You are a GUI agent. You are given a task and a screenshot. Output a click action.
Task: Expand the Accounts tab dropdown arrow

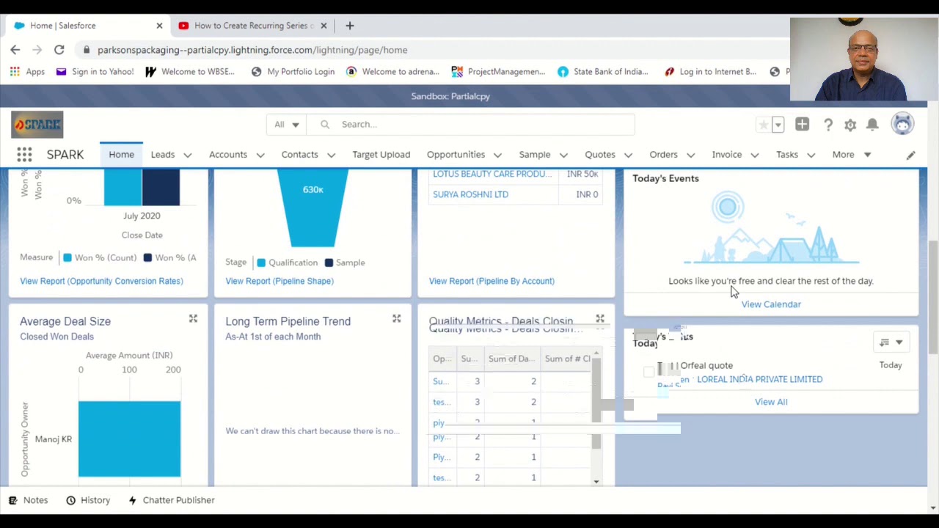[x=260, y=155]
